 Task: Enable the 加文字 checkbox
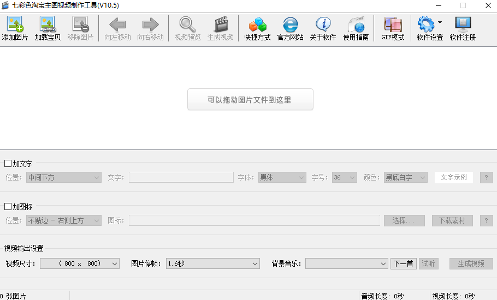click(8, 164)
